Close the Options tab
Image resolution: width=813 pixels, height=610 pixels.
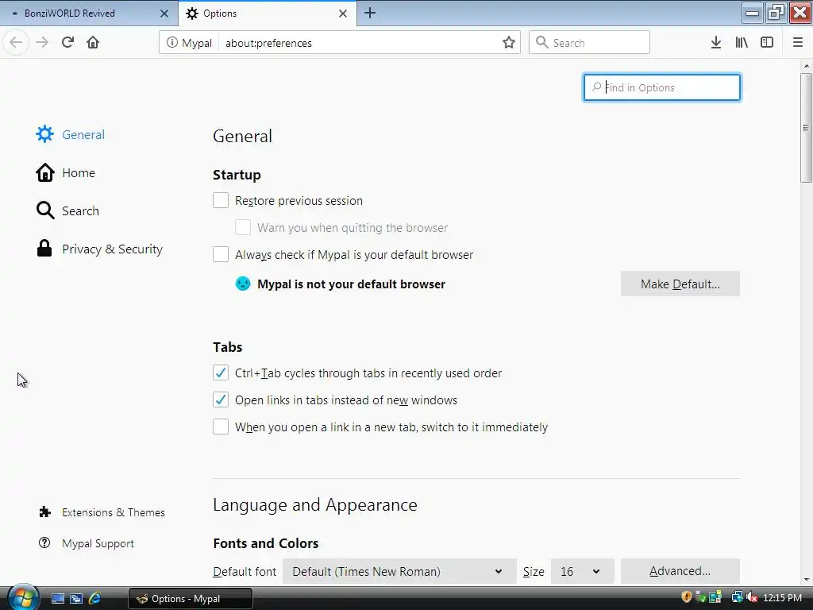pyautogui.click(x=343, y=14)
